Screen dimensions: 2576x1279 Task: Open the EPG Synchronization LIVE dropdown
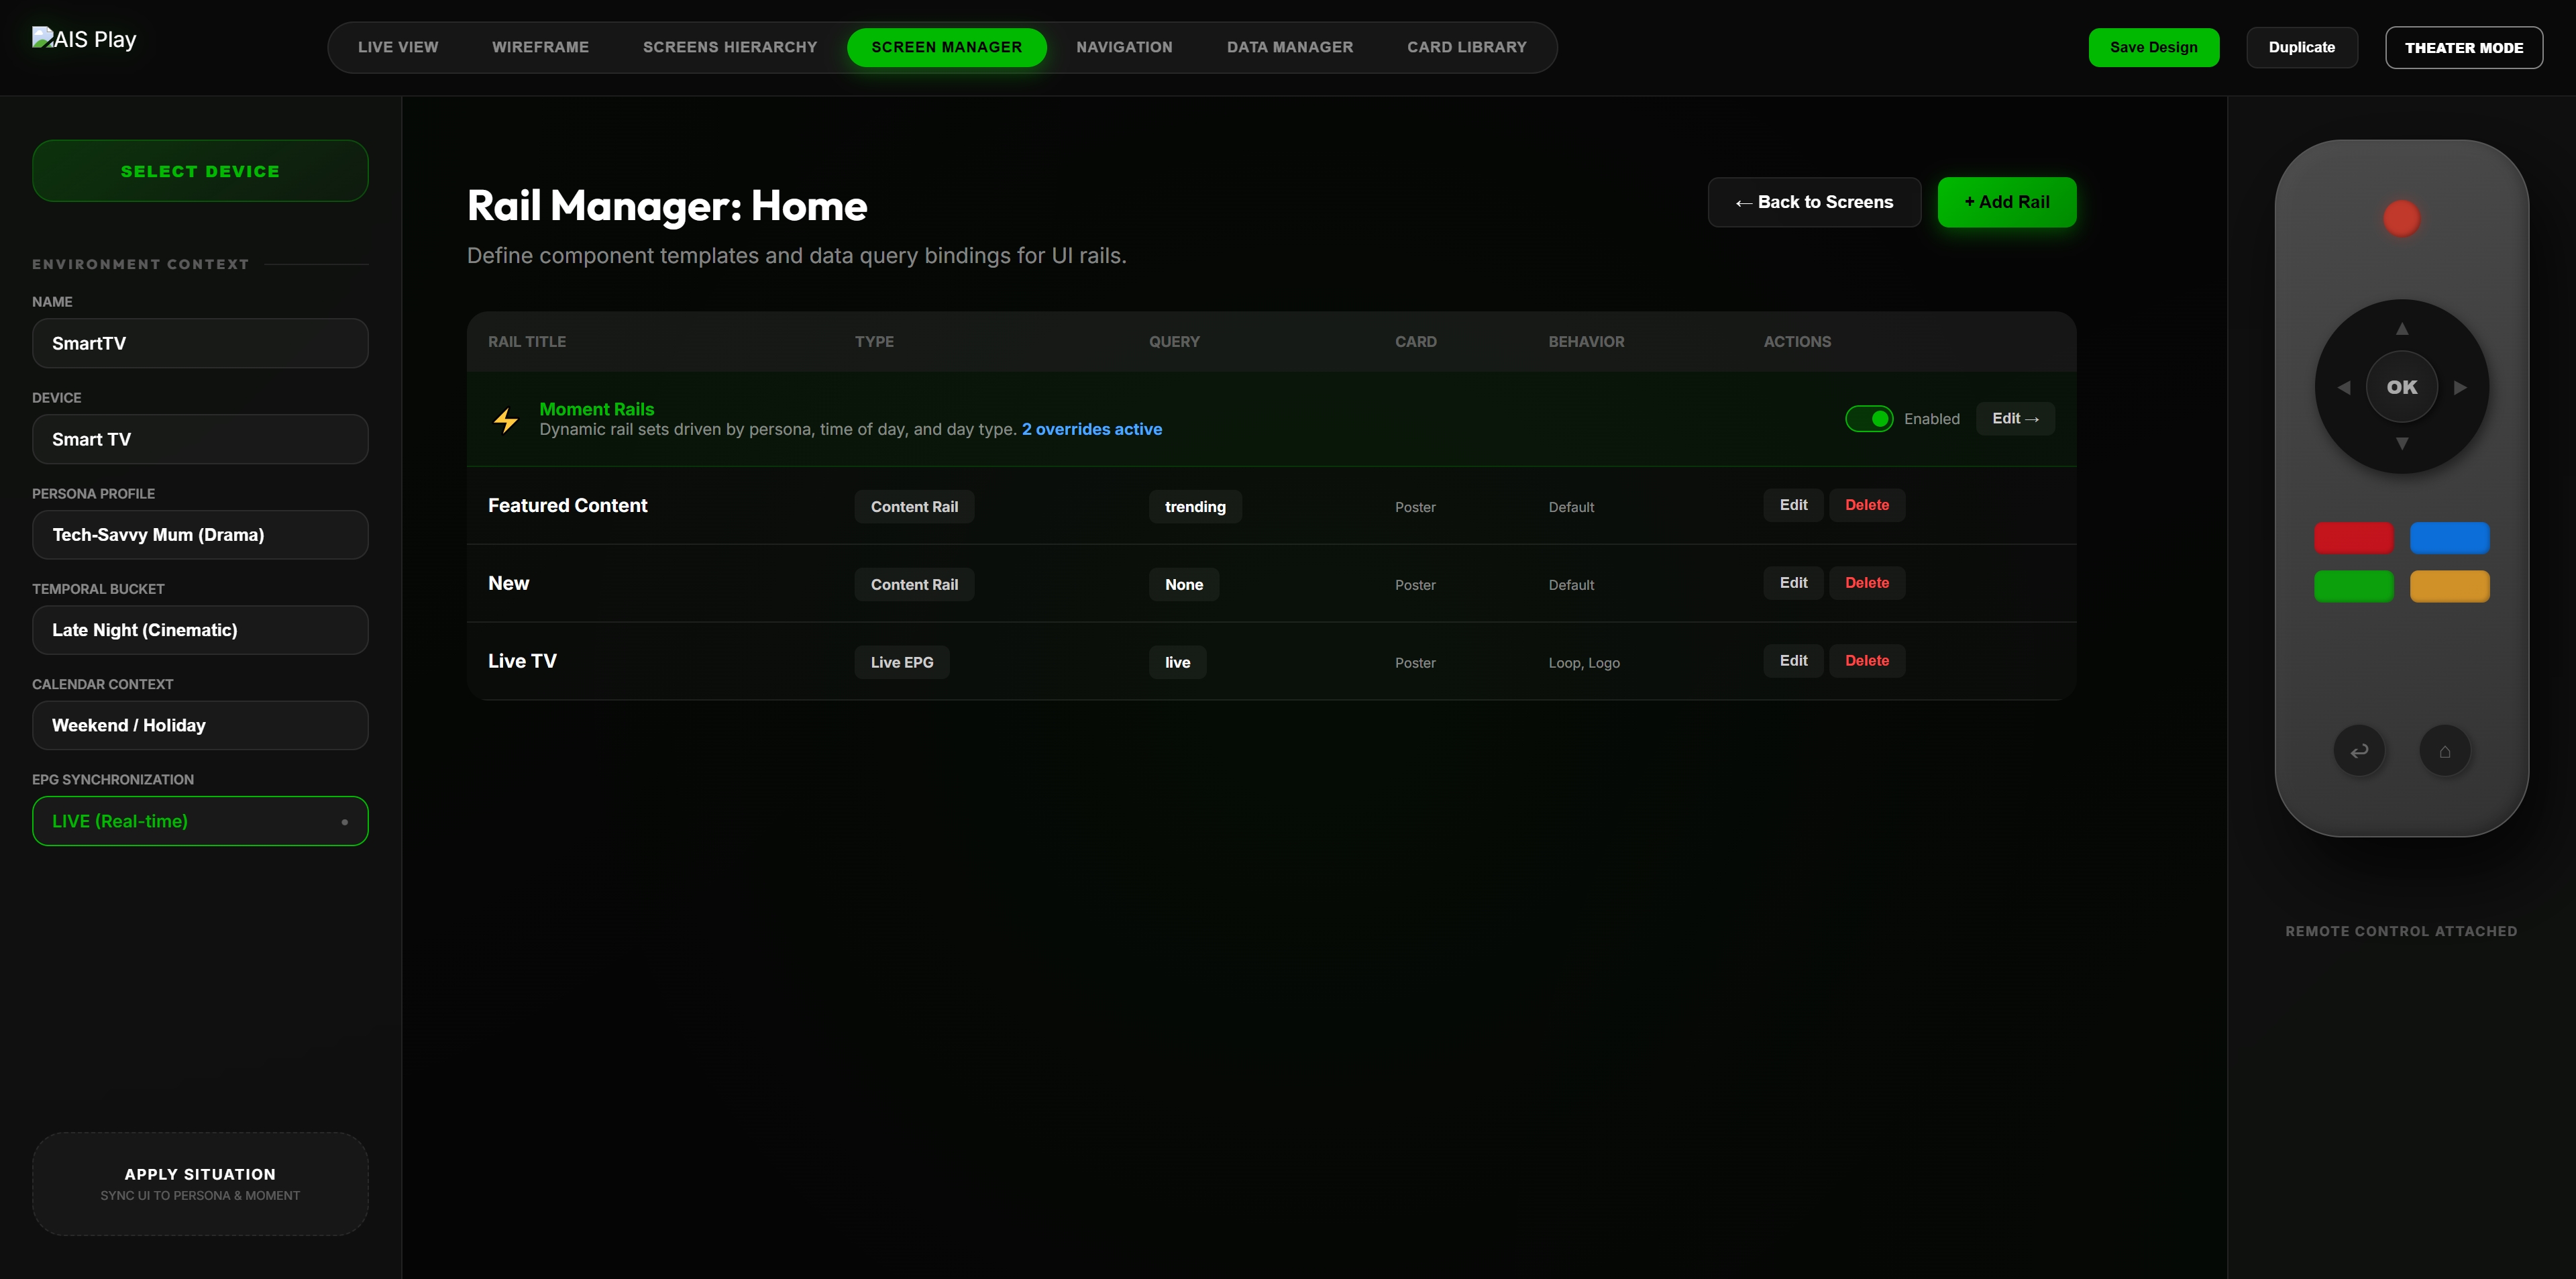click(200, 821)
